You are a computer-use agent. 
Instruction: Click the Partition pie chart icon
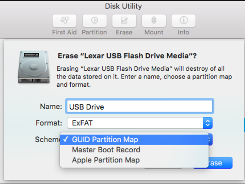(94, 21)
